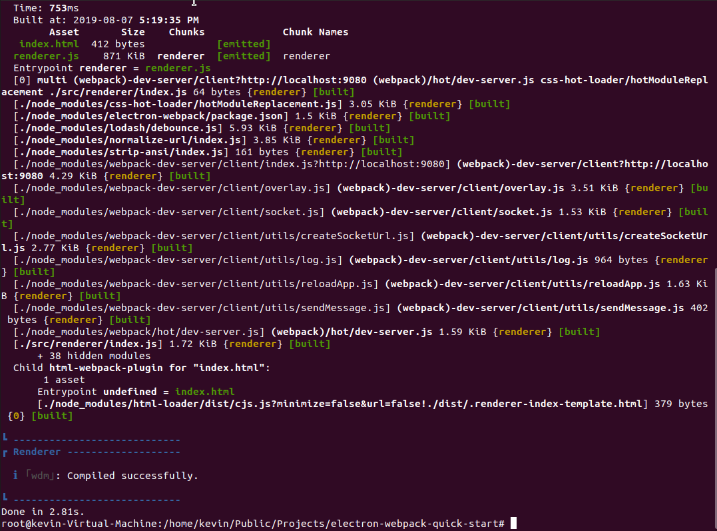Click the '5.93 KiB' size value
The height and width of the screenshot is (531, 717).
point(253,128)
